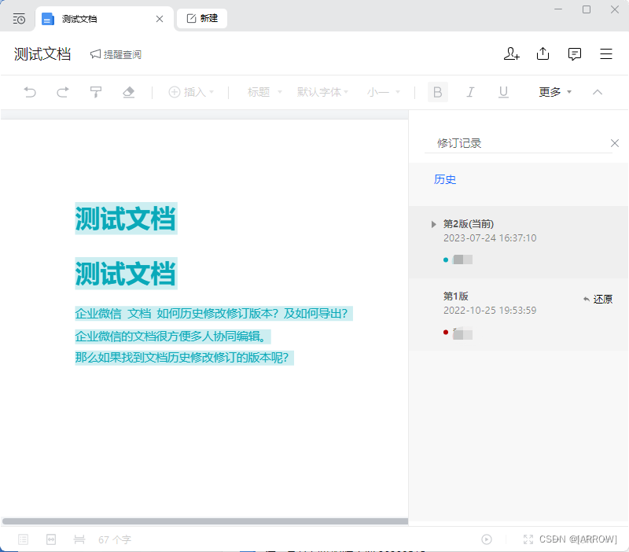Click the line spacing icon in status bar
The width and height of the screenshot is (629, 552).
click(x=79, y=539)
